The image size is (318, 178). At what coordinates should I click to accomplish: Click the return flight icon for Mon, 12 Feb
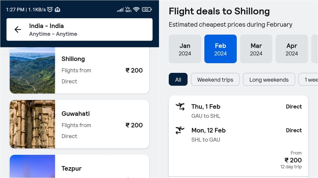pyautogui.click(x=180, y=131)
